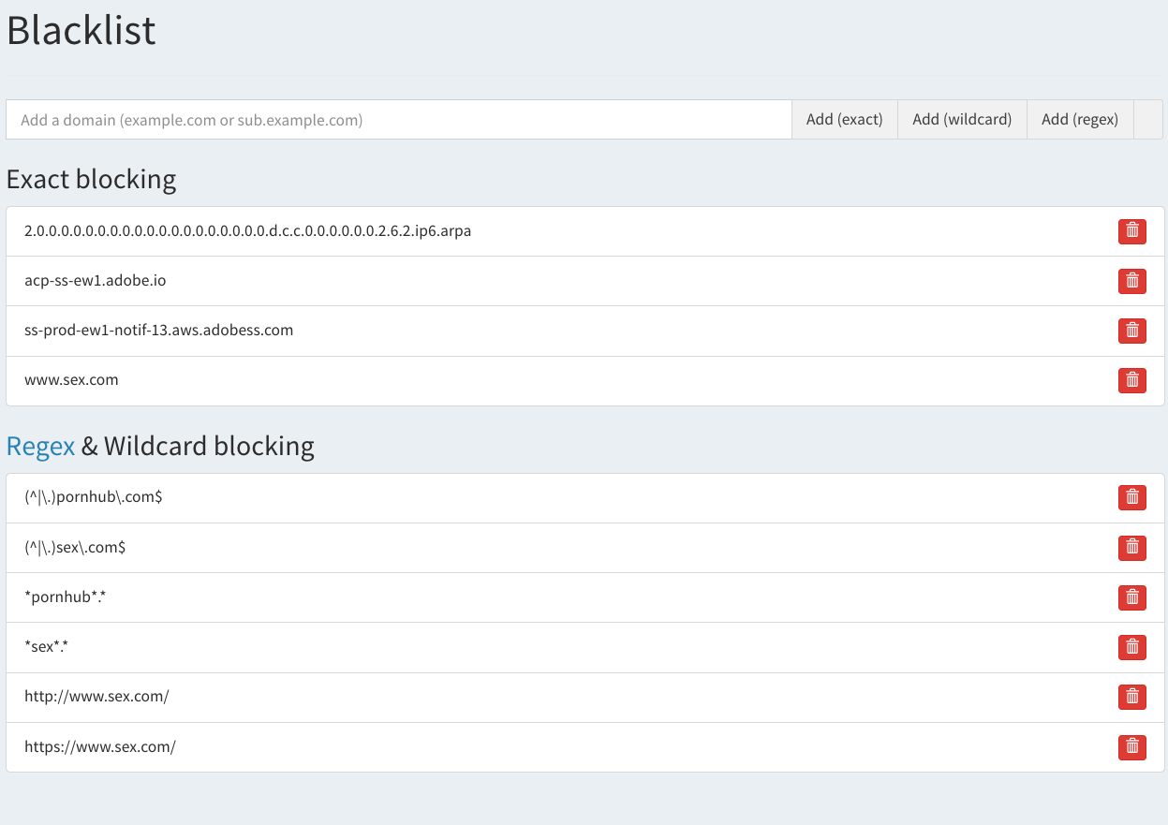This screenshot has width=1168, height=825.
Task: Click the https://www.sex.com/ entry text
Action: click(x=100, y=746)
